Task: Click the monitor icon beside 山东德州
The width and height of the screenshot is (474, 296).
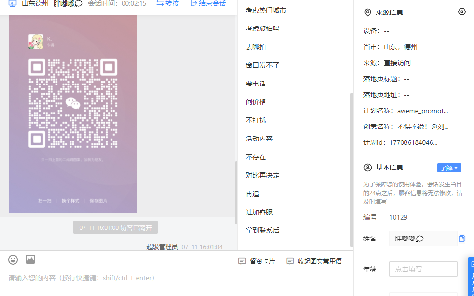Action: click(13, 4)
